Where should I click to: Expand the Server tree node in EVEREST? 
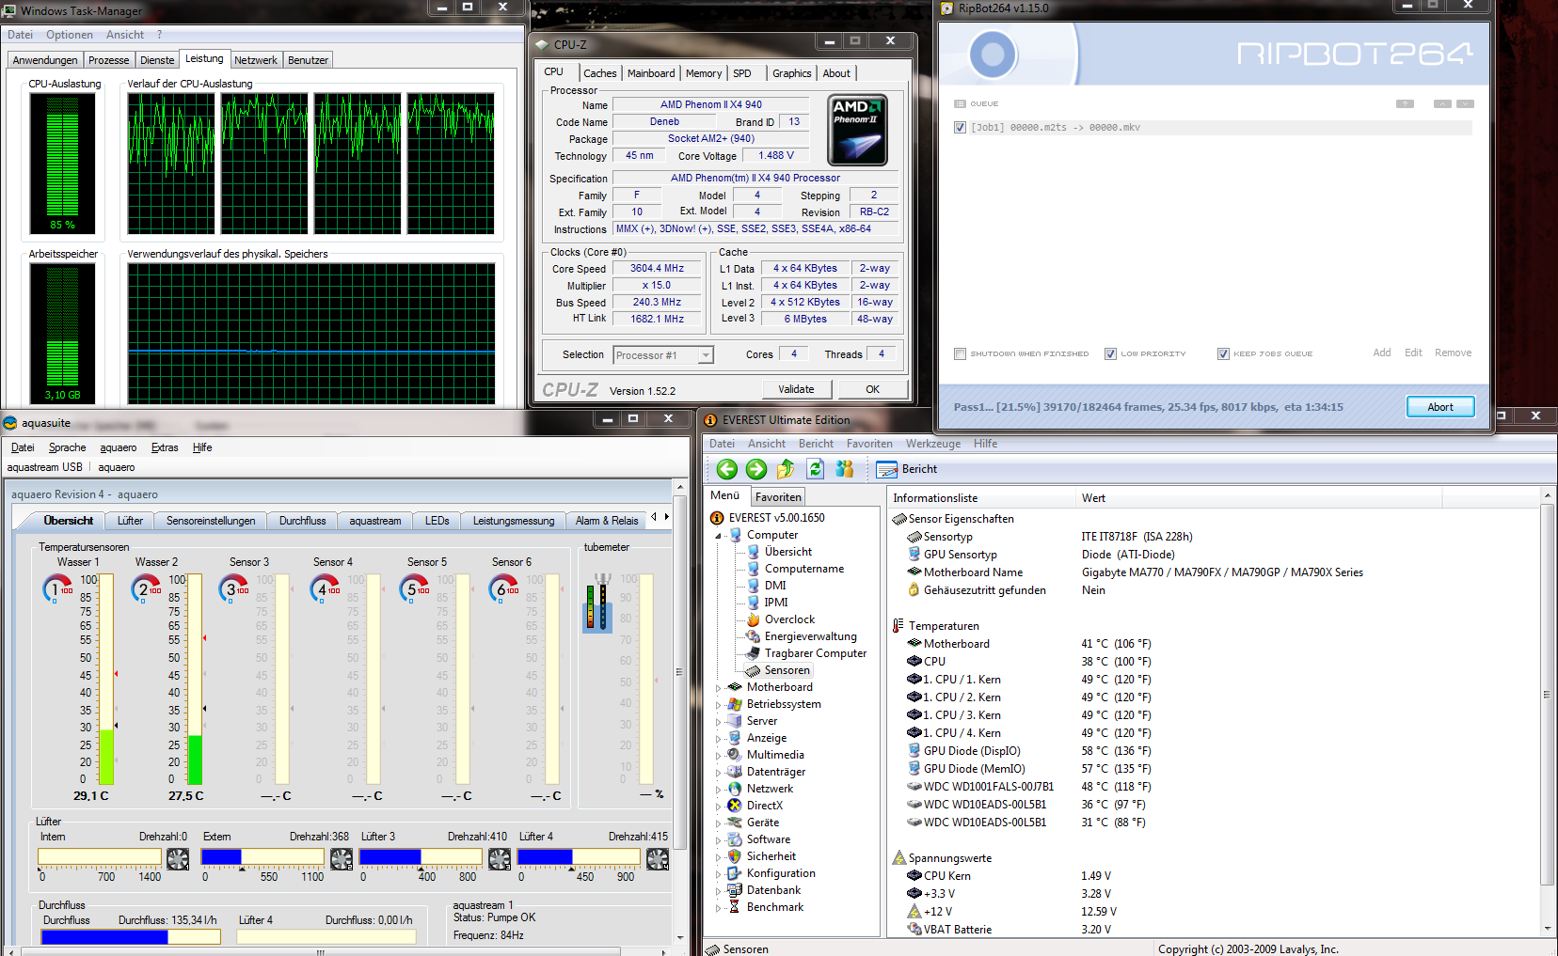(719, 722)
